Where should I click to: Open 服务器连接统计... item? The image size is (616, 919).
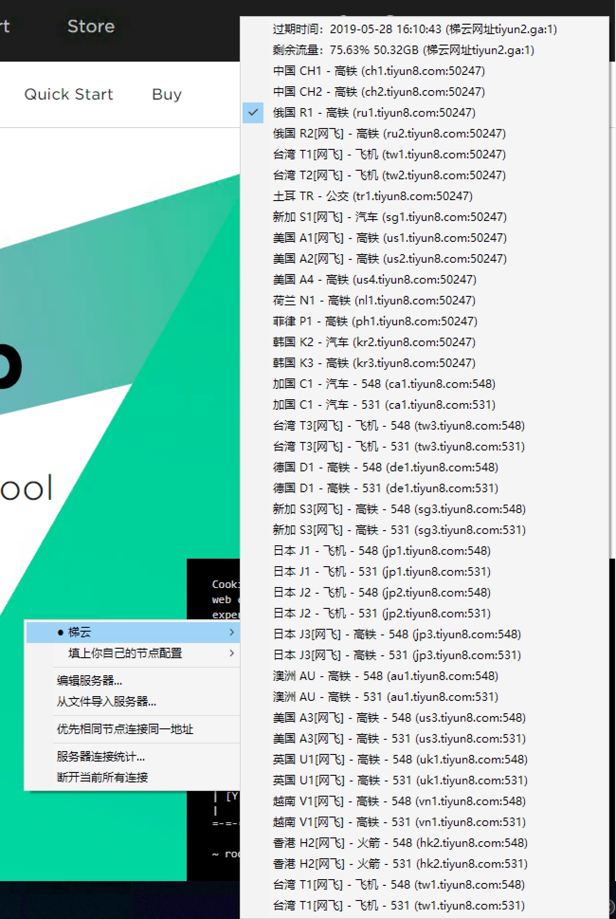point(101,756)
